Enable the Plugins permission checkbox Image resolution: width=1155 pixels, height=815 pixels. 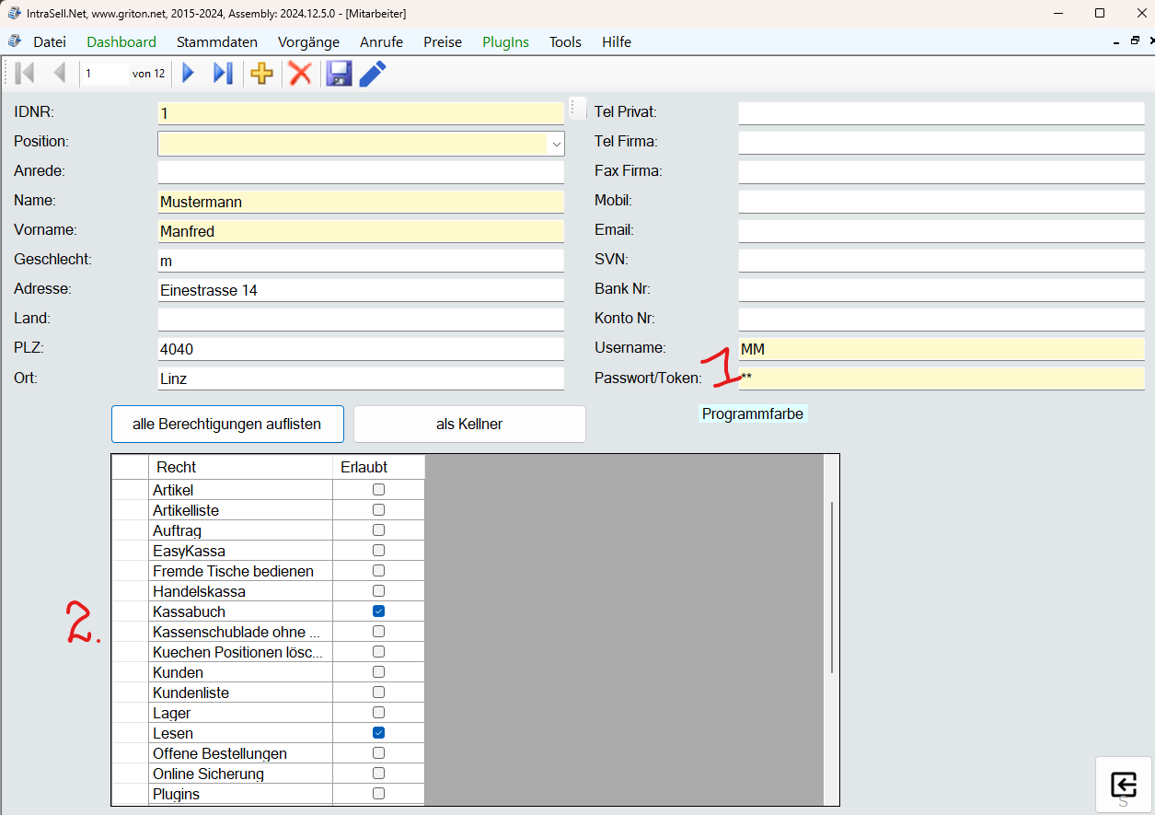pyautogui.click(x=378, y=794)
